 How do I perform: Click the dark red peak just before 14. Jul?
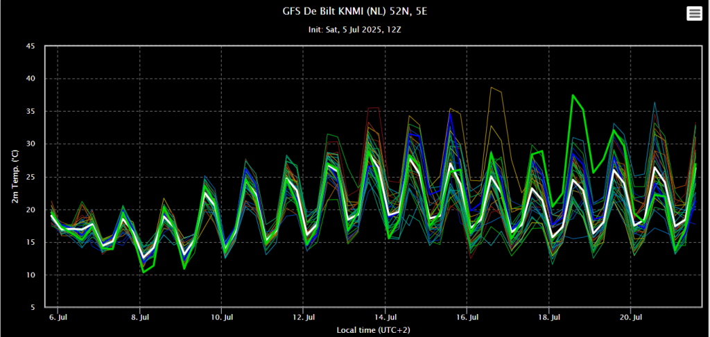372,108
